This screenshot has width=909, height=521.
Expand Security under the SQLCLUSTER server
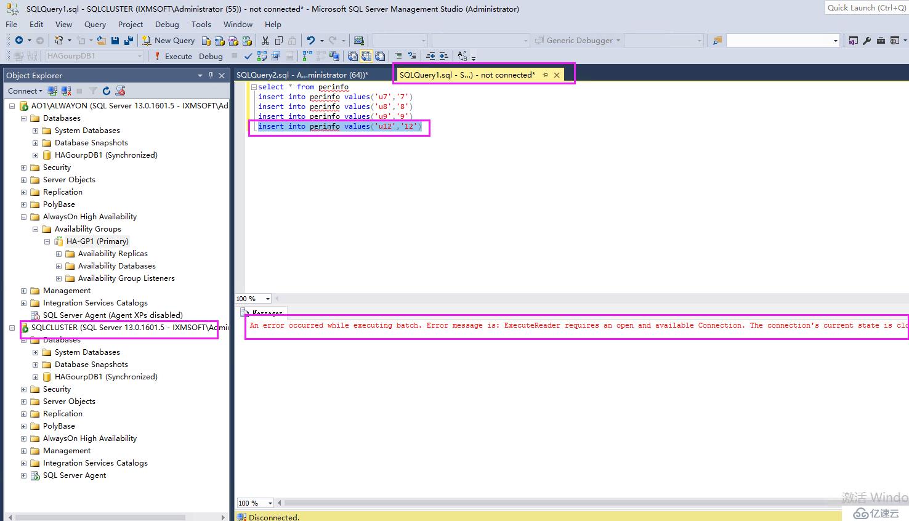[23, 389]
